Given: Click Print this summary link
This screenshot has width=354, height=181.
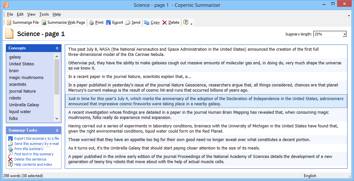Looking at the screenshot, I should coord(29,149).
